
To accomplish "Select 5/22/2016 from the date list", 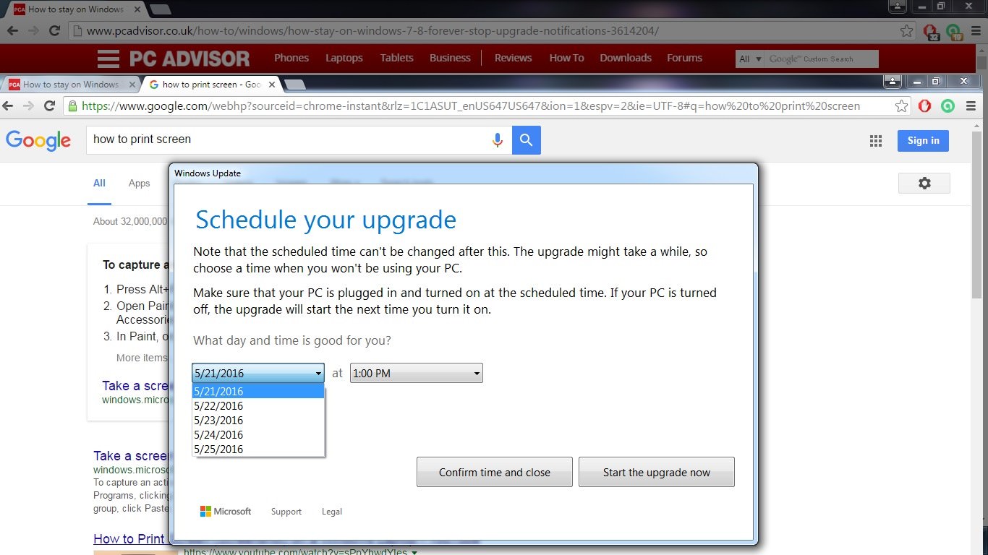I will [258, 405].
